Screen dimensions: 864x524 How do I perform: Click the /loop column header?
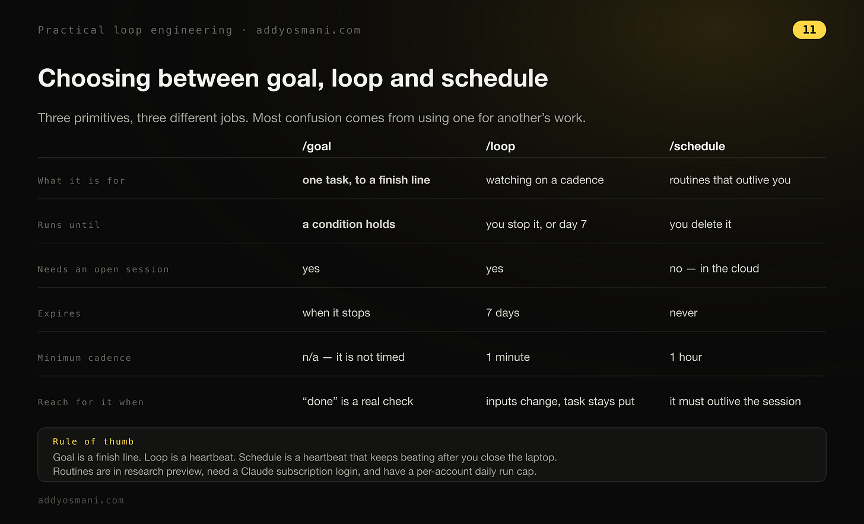tap(500, 147)
